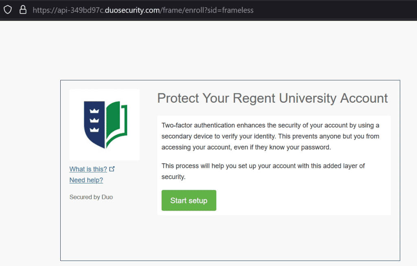Click the https:// prefix in the address bar
Screen dimensions: 417x266
44,10
